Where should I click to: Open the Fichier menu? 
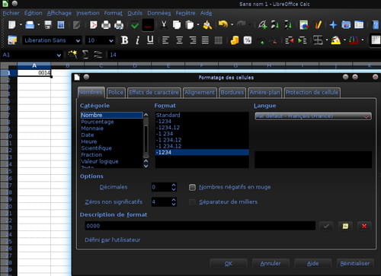tap(11, 13)
